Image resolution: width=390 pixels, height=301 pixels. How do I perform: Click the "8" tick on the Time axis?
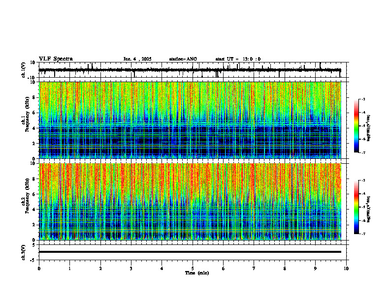point(285,269)
